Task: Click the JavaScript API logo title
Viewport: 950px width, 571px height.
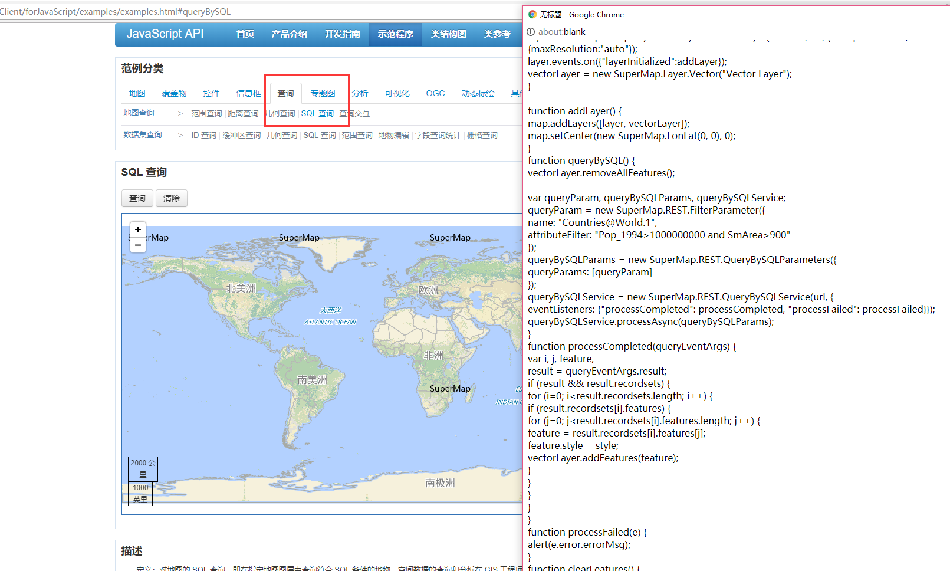Action: pyautogui.click(x=165, y=34)
